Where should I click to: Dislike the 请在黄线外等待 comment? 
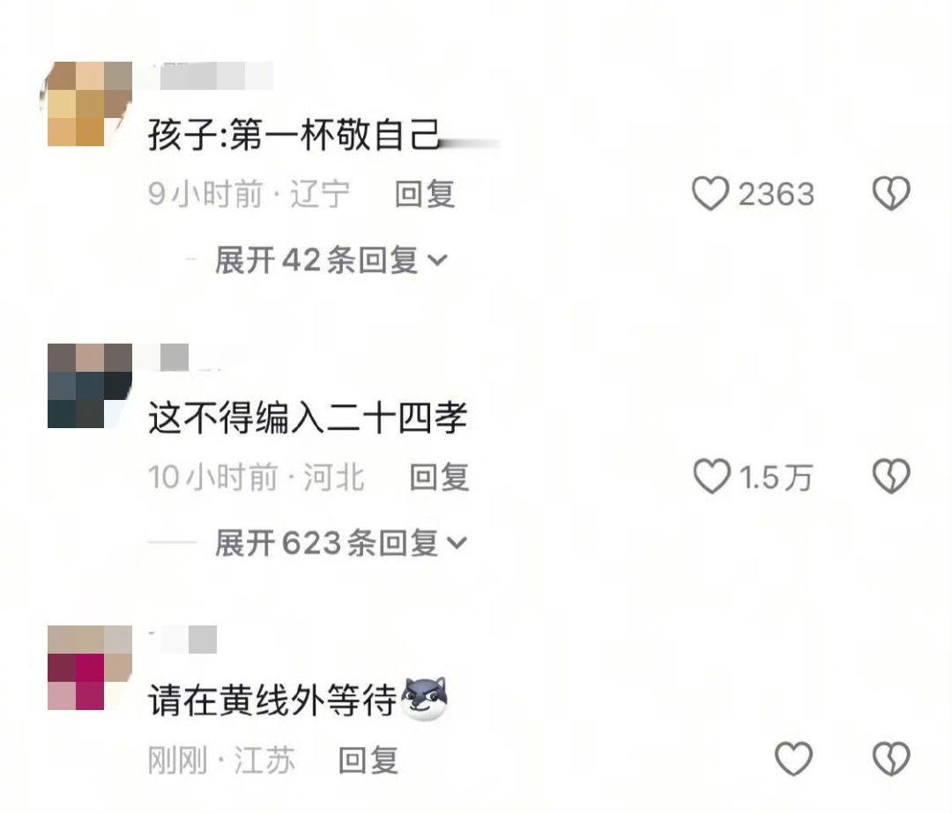click(891, 758)
